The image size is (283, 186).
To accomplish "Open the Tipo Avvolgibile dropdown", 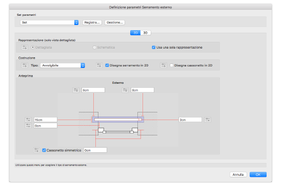I will pos(63,65).
